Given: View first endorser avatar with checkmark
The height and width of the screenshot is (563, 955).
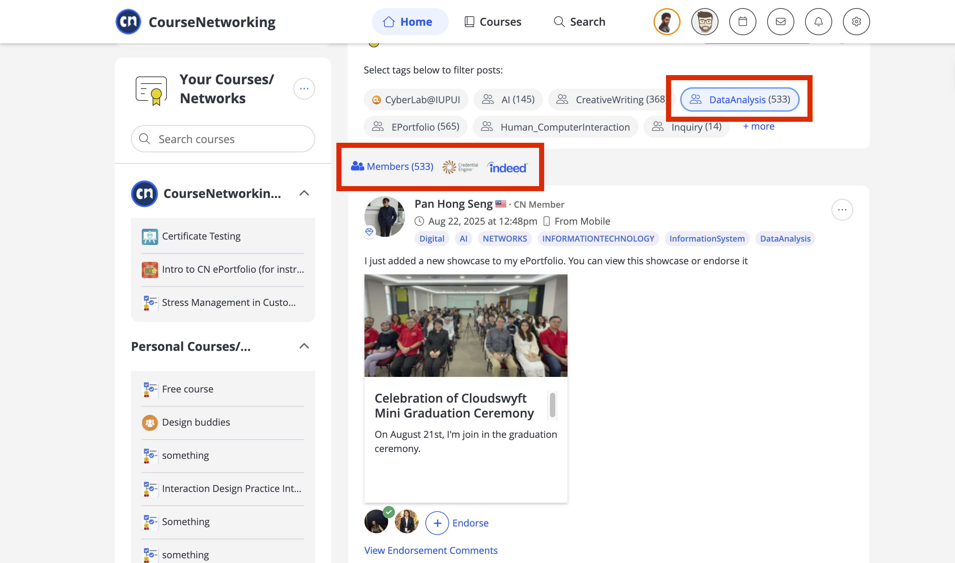Looking at the screenshot, I should click(376, 521).
